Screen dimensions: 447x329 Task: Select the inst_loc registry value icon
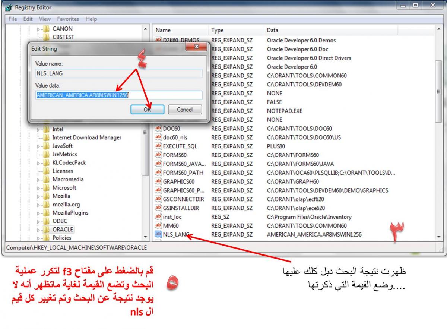tap(158, 216)
